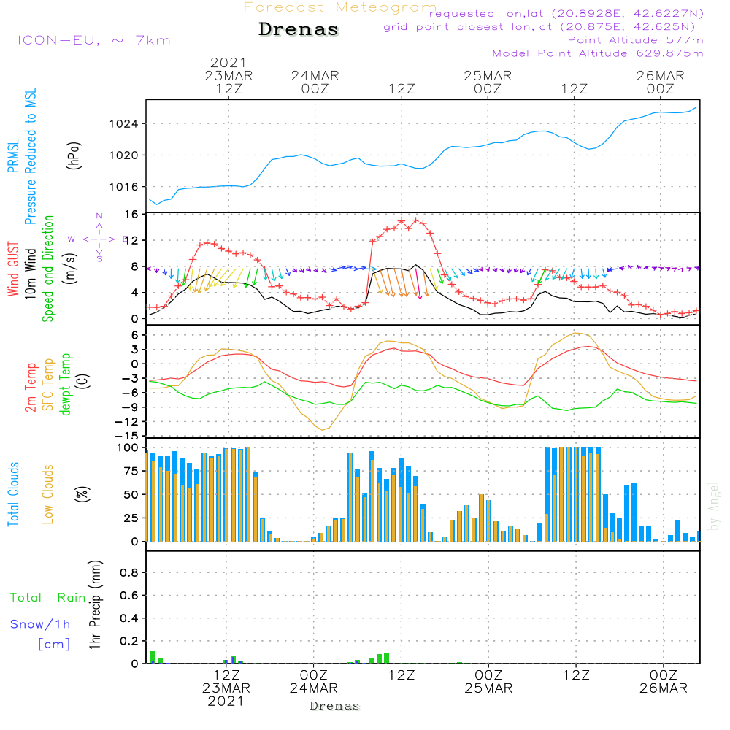730x730 pixels.
Task: Click the 50 tick on the cloud axis
Action: click(x=131, y=495)
